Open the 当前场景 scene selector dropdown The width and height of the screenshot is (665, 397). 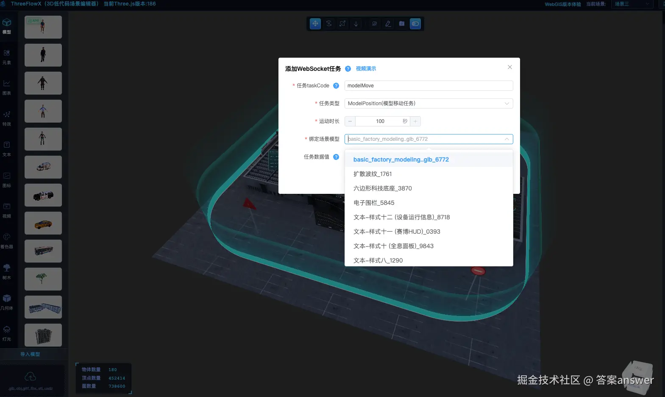(632, 4)
